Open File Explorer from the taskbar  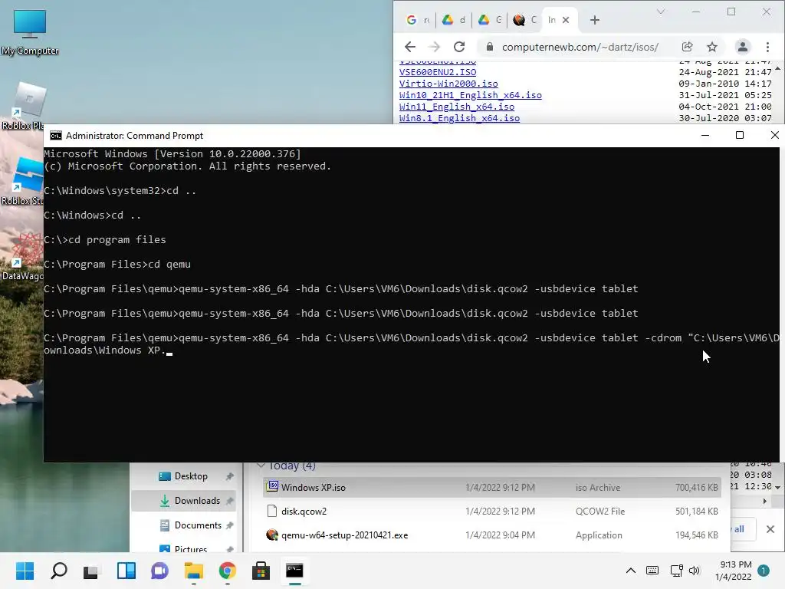click(x=193, y=571)
